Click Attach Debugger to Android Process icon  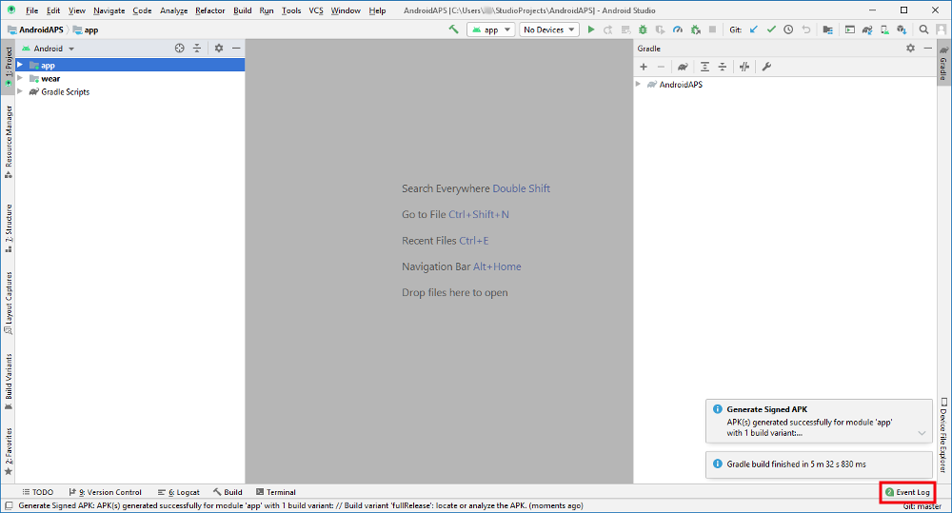(x=696, y=30)
